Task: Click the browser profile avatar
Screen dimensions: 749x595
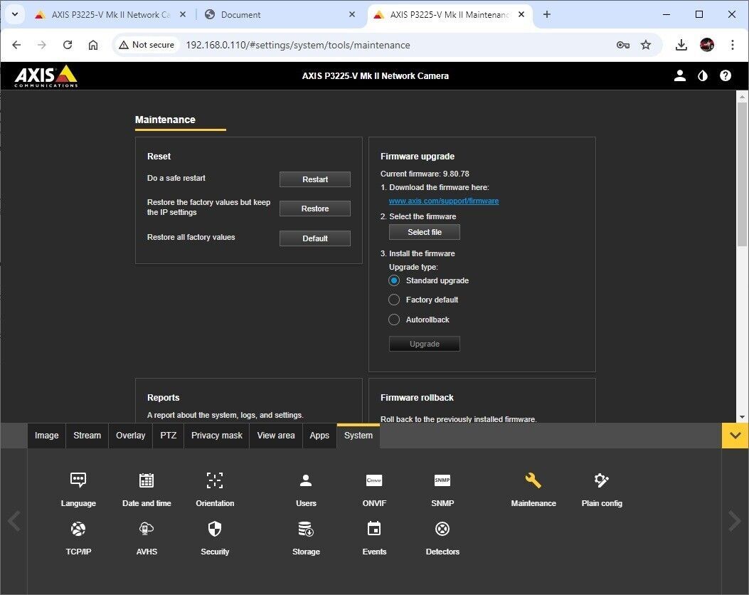Action: coord(707,45)
